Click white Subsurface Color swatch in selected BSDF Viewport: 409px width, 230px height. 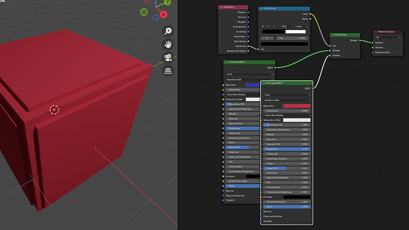(x=297, y=120)
